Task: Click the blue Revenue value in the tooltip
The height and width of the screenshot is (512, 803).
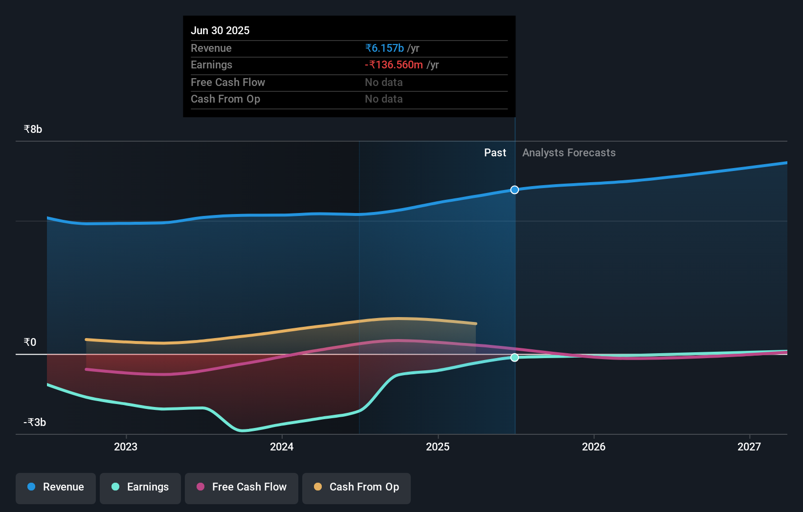Action: [383, 48]
